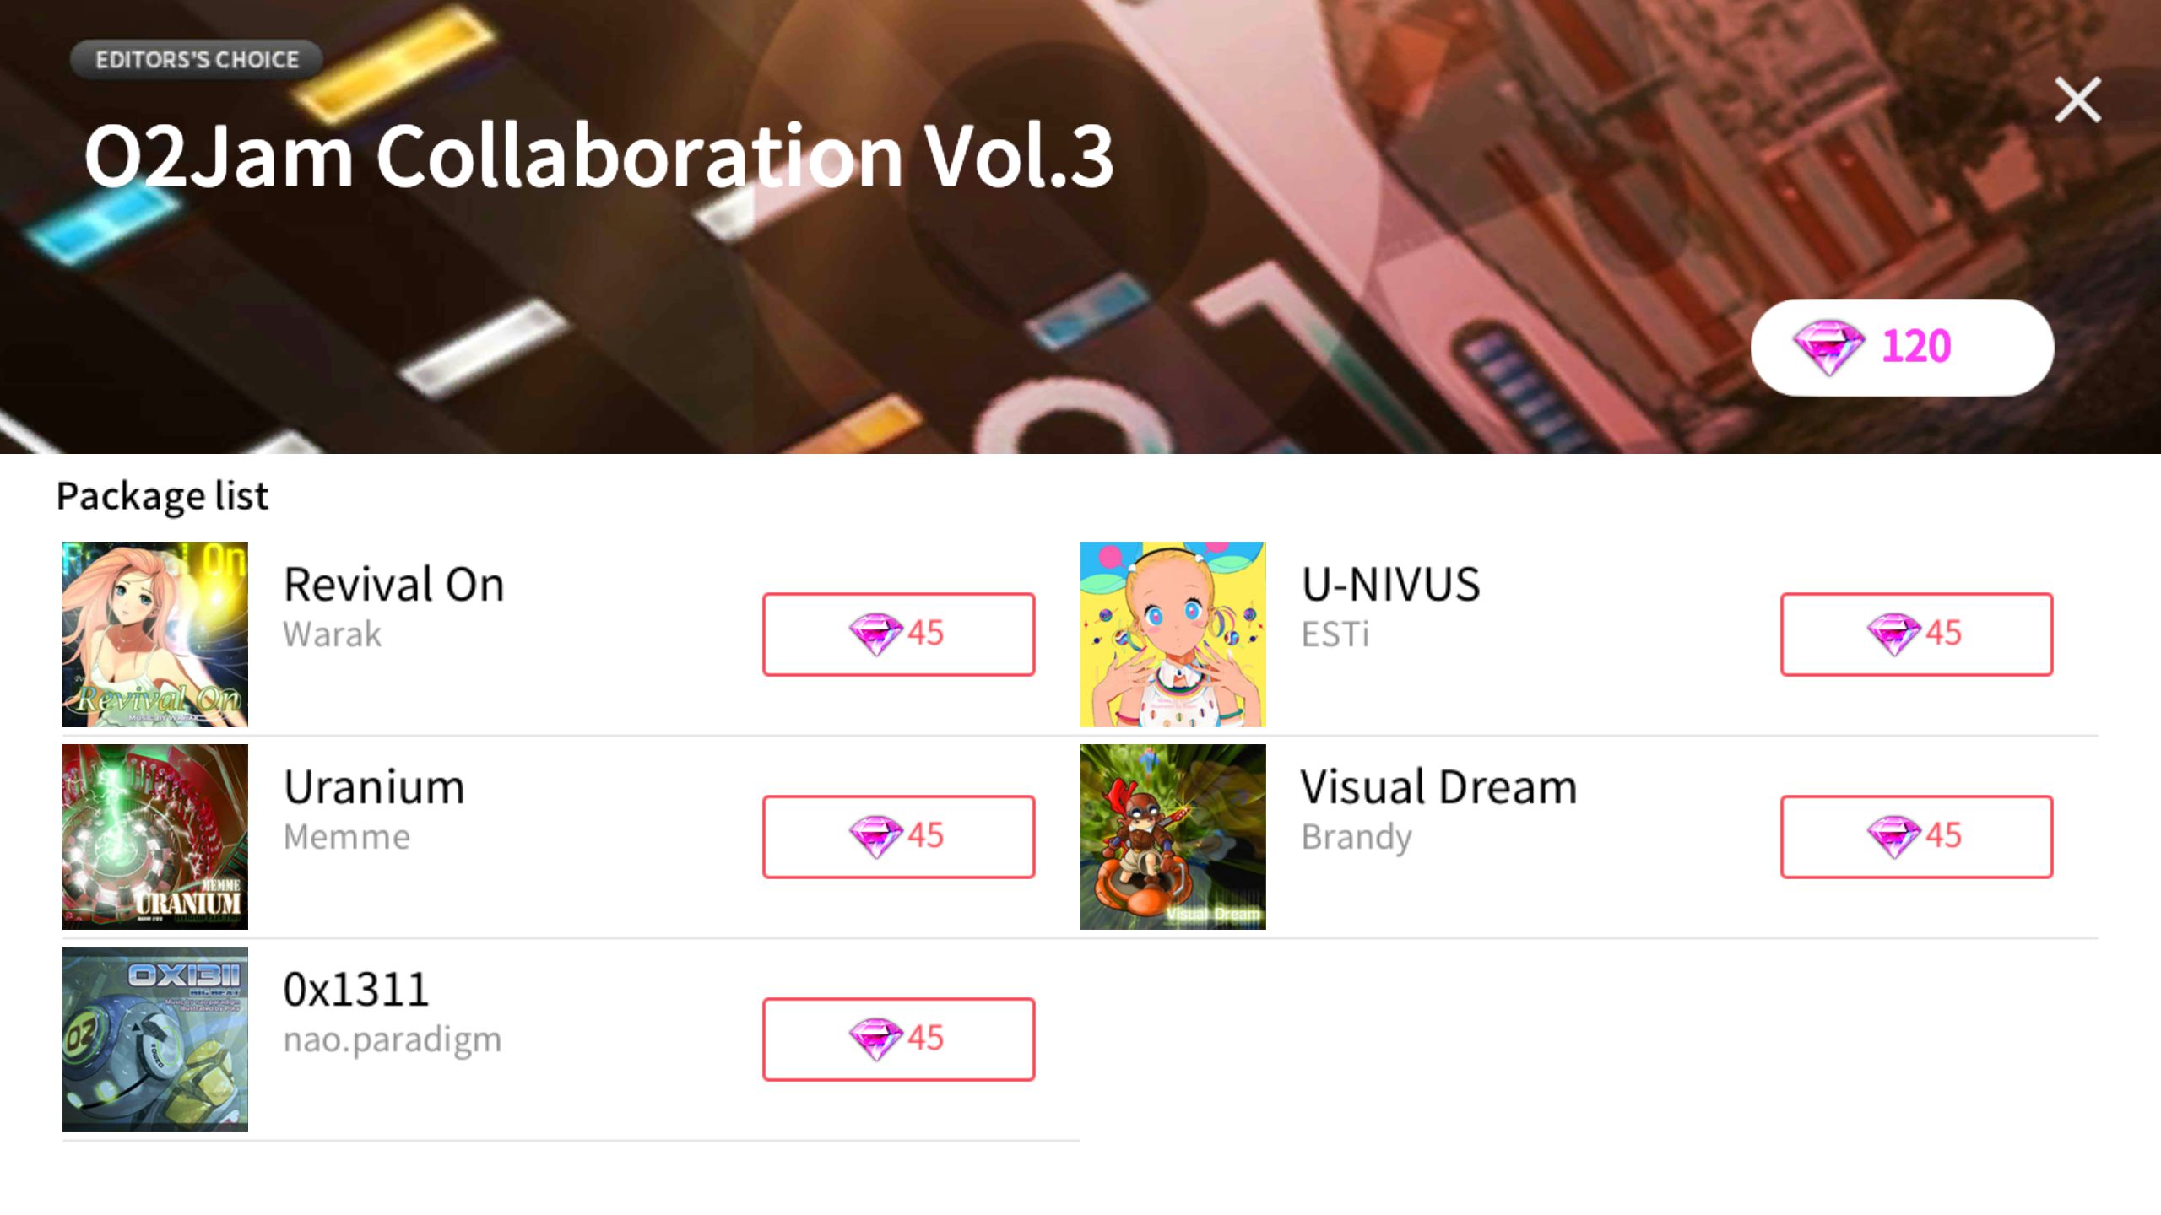
Task: Purchase 0x1311 for 45 gems
Action: point(898,1039)
